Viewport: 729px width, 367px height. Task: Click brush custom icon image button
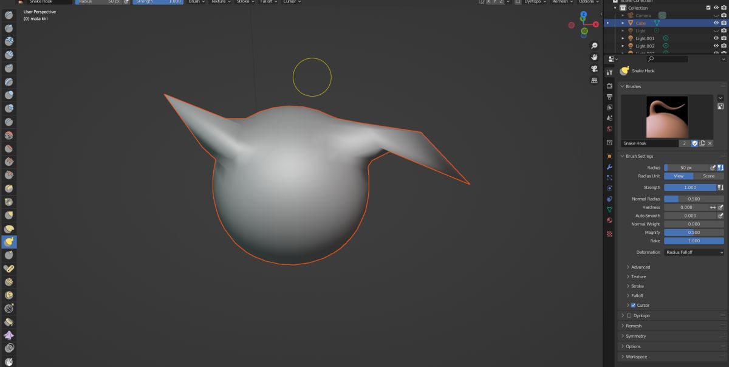coord(720,107)
